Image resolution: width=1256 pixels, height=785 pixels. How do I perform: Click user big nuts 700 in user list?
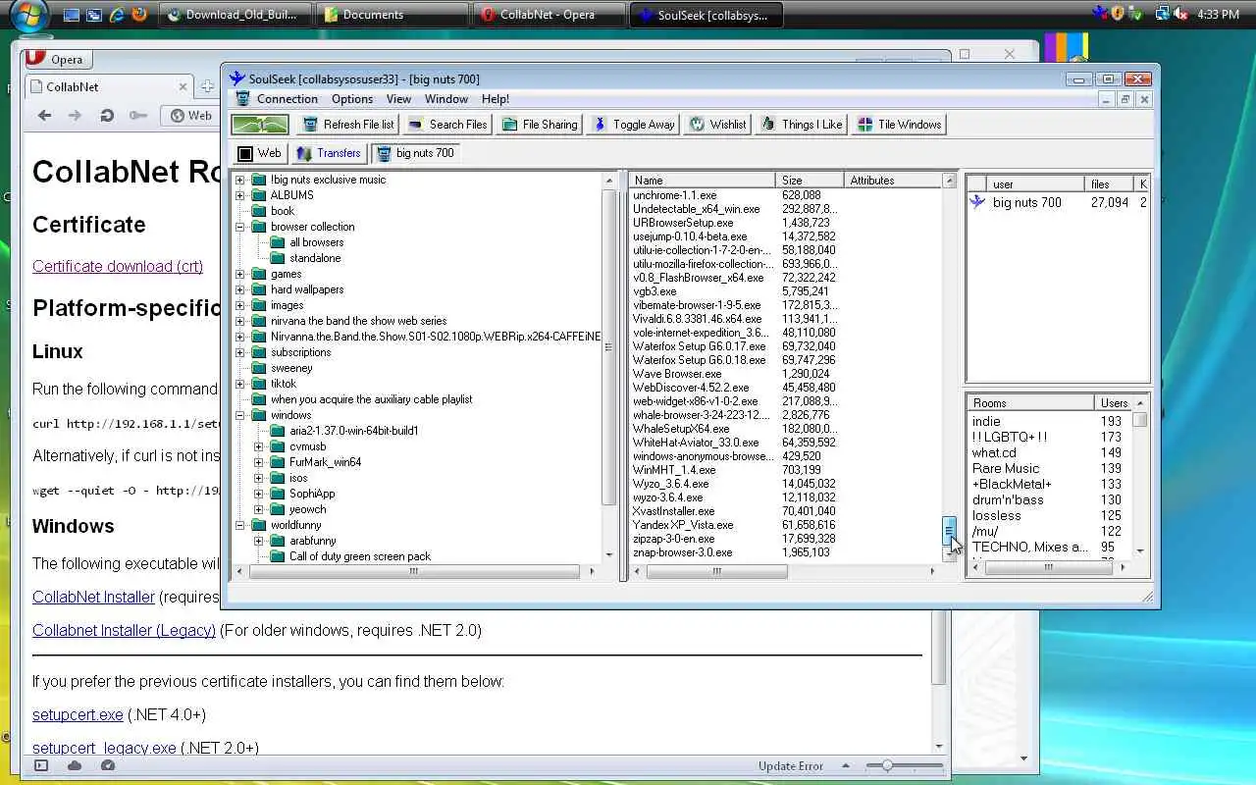coord(1026,202)
